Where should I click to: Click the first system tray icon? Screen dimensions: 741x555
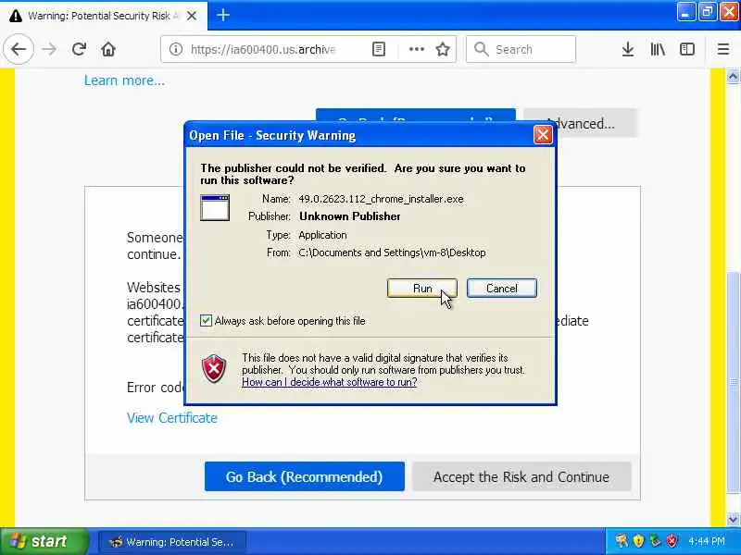pos(622,541)
